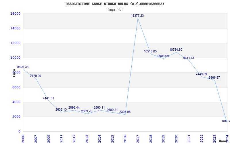Image resolution: width=230 pixels, height=144 pixels.
Task: Click x-axis year 2014
Action: tap(99, 139)
